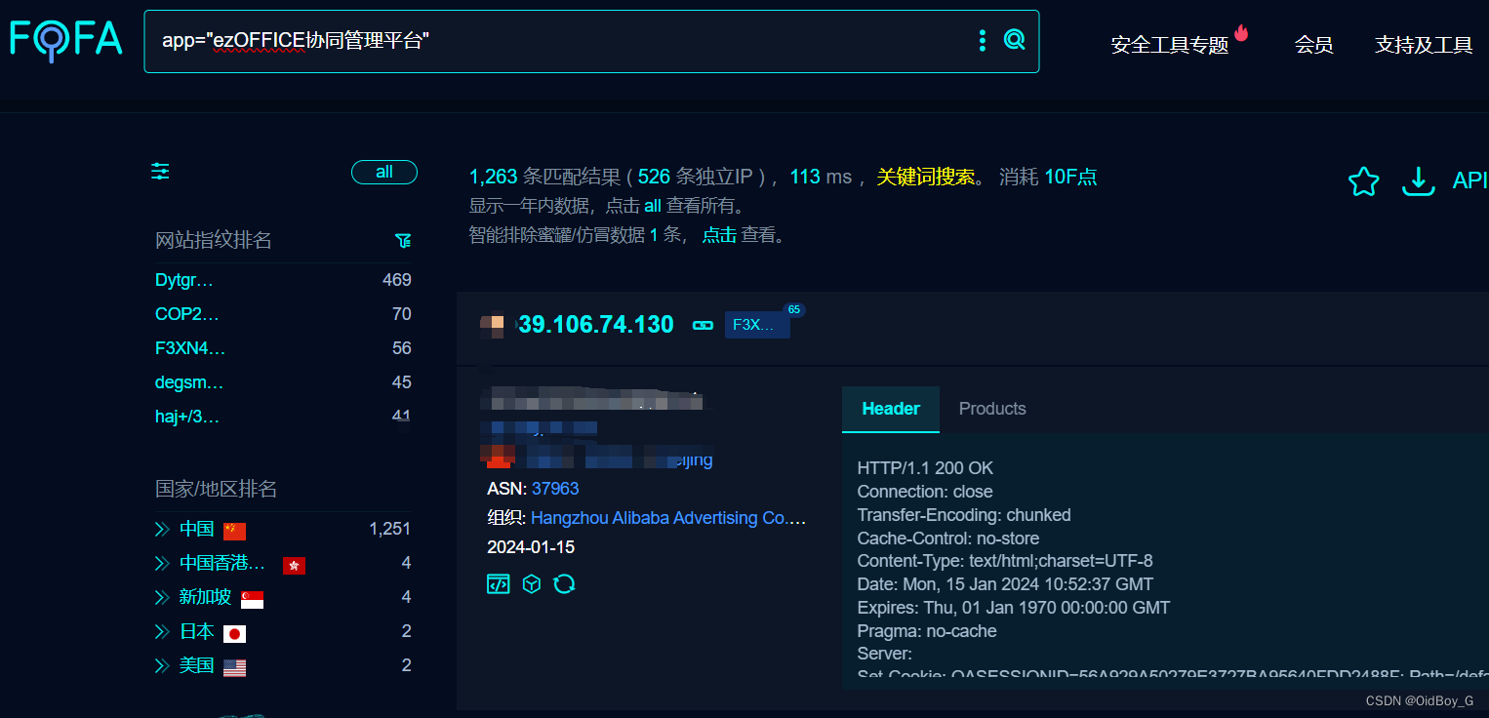The height and width of the screenshot is (718, 1489).
Task: Open link icon beside 39.106.74.130
Action: (x=703, y=325)
